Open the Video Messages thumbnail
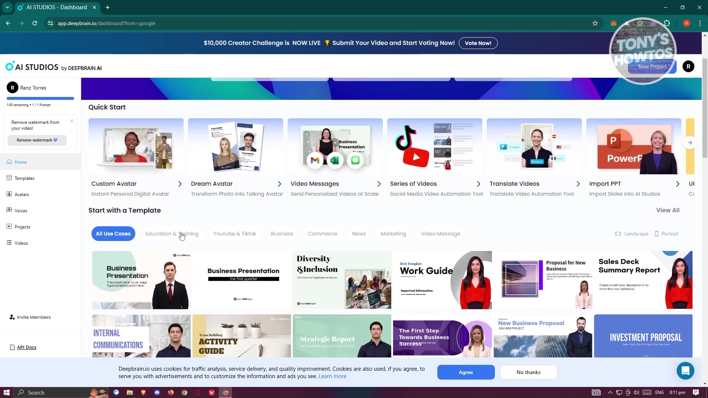Viewport: 708px width, 398px height. pos(335,146)
